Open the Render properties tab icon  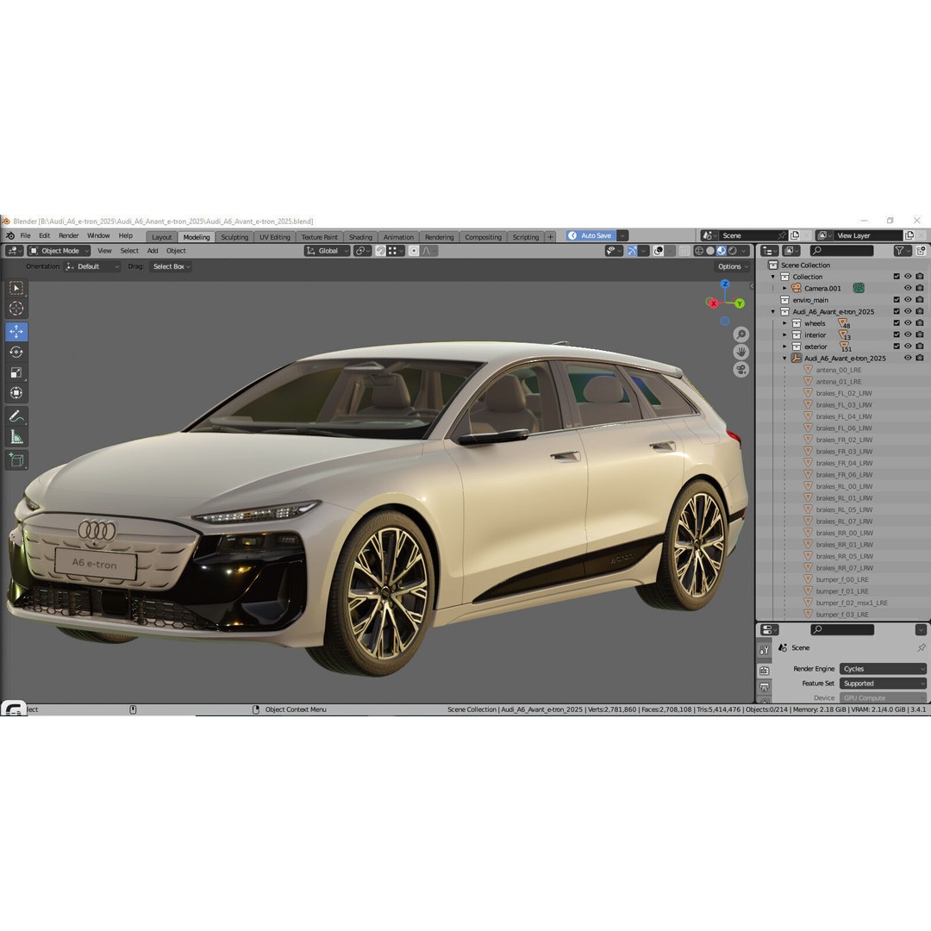click(764, 671)
